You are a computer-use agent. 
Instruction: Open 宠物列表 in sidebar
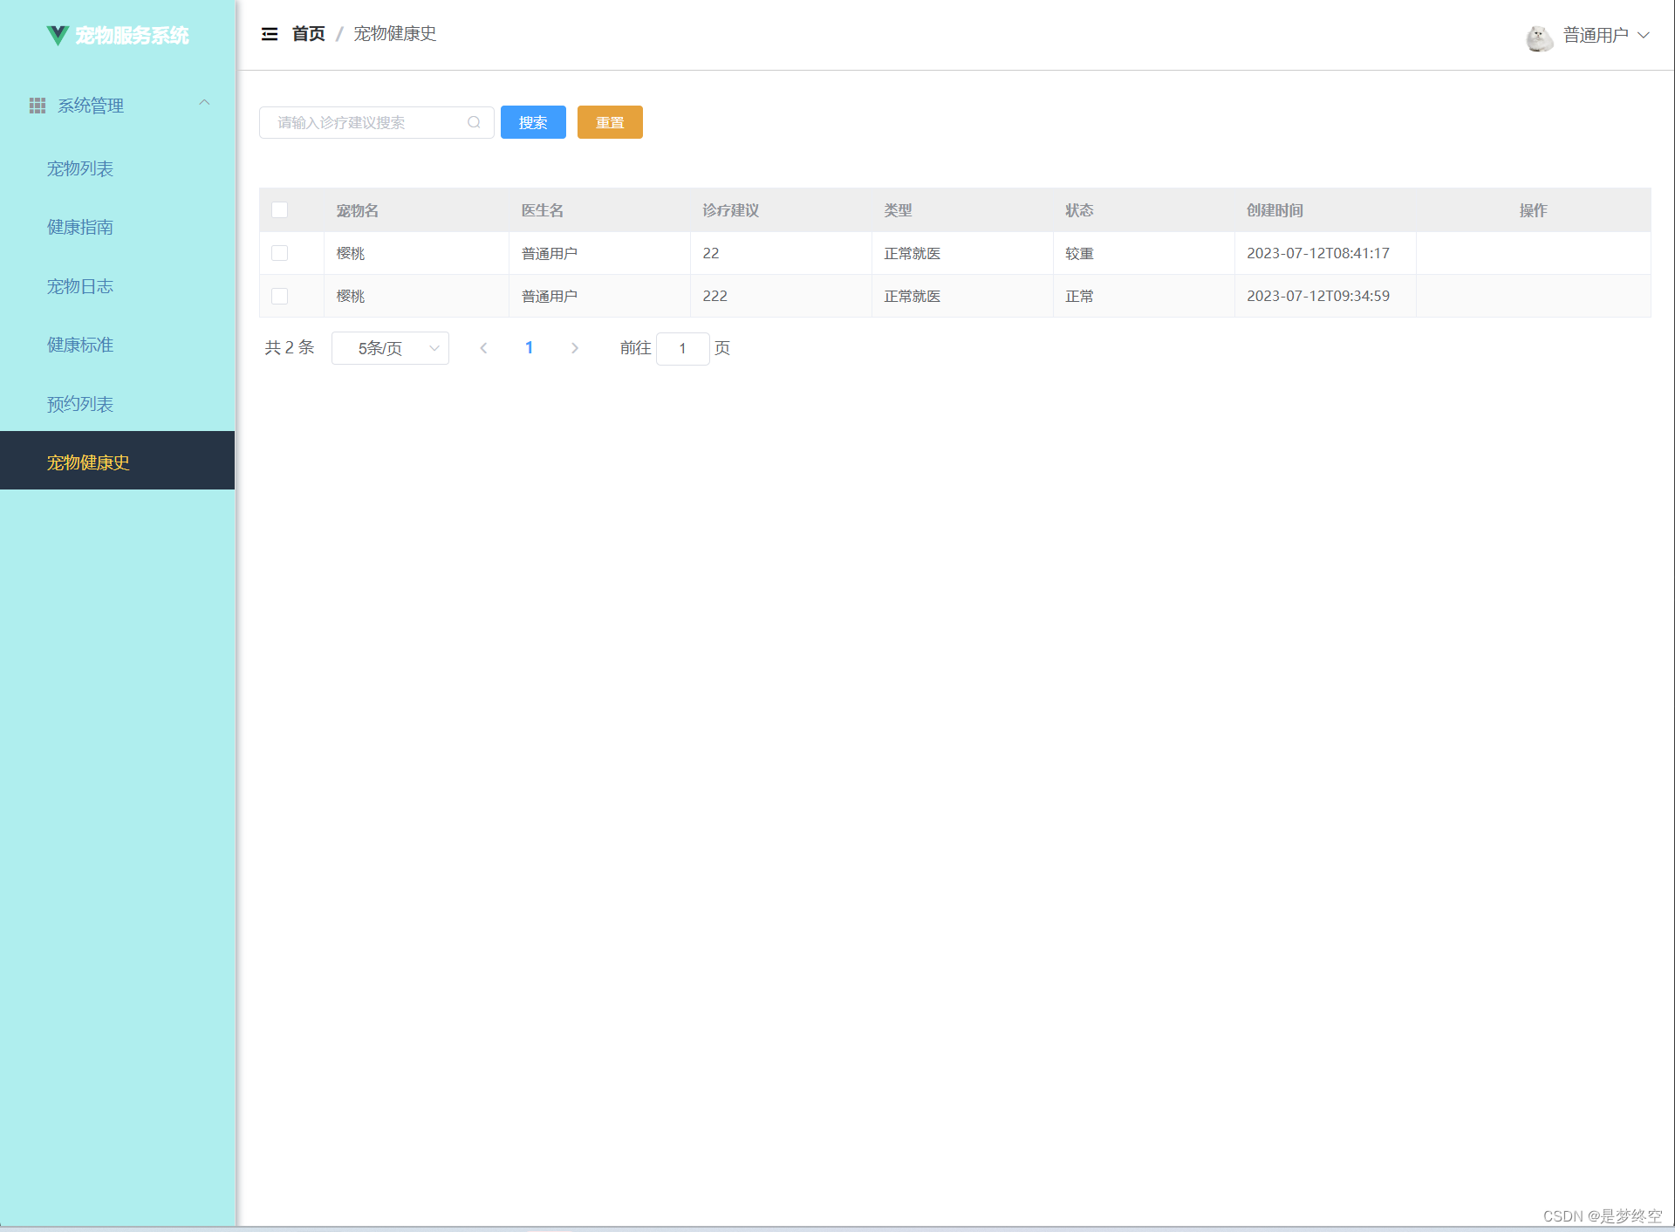pyautogui.click(x=80, y=168)
